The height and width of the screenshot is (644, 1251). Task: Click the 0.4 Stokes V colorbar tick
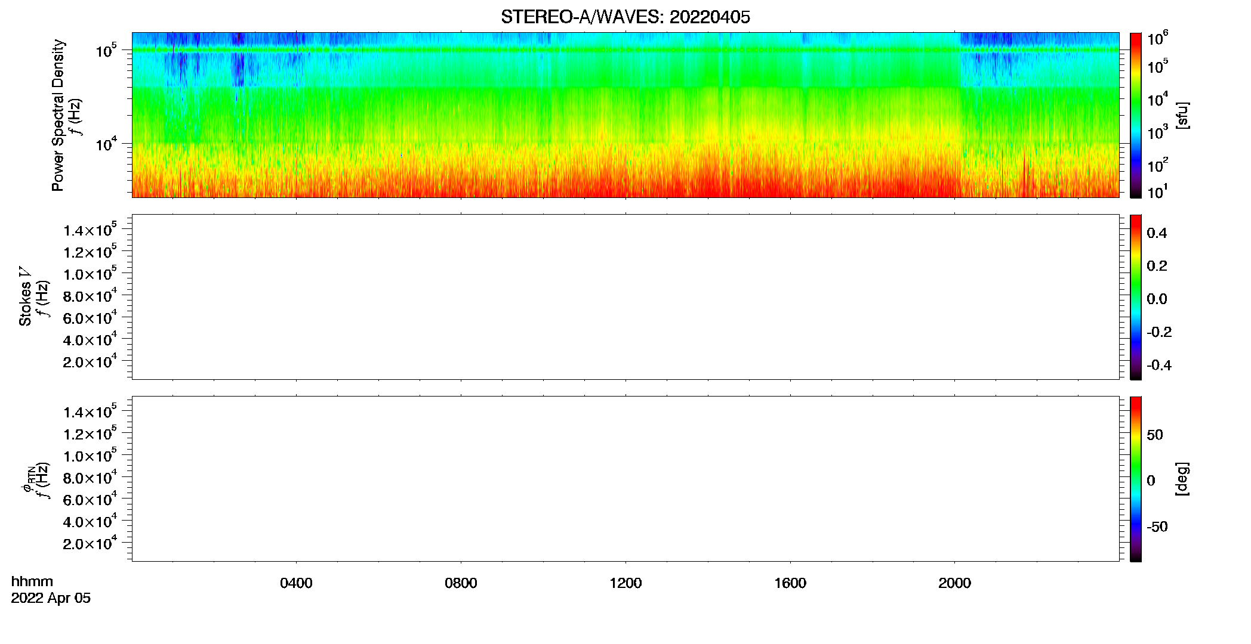(x=1157, y=233)
